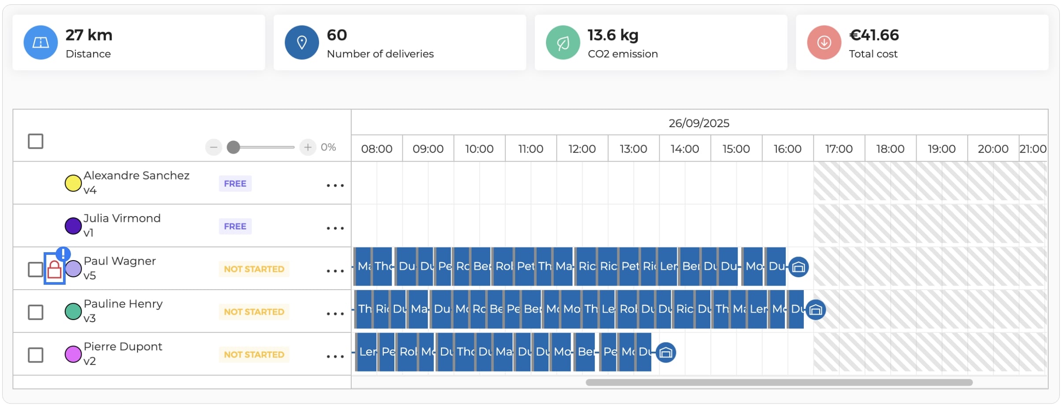The width and height of the screenshot is (1062, 408).
Task: Click the red lock icon beside Paul Wagner
Action: point(54,269)
